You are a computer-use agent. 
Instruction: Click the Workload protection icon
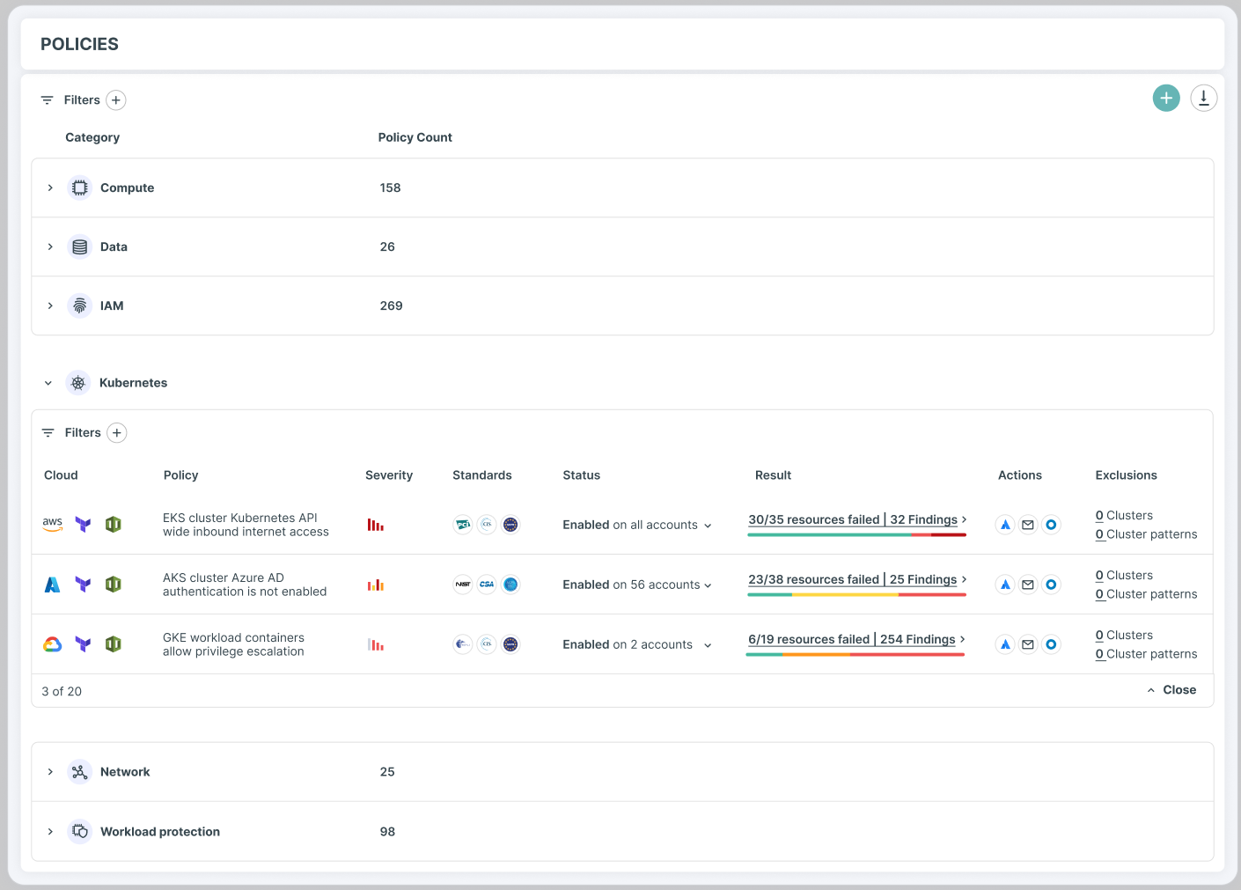tap(80, 831)
